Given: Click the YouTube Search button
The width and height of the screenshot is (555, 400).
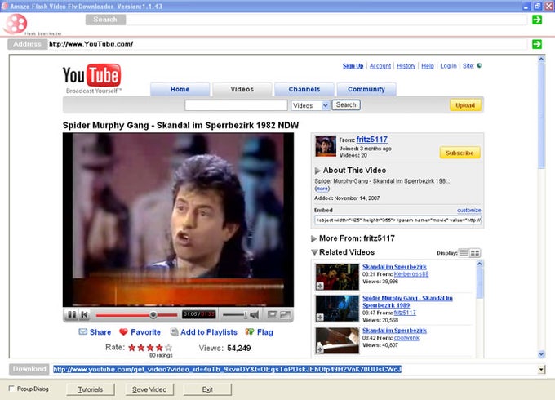Looking at the screenshot, I should point(346,104).
